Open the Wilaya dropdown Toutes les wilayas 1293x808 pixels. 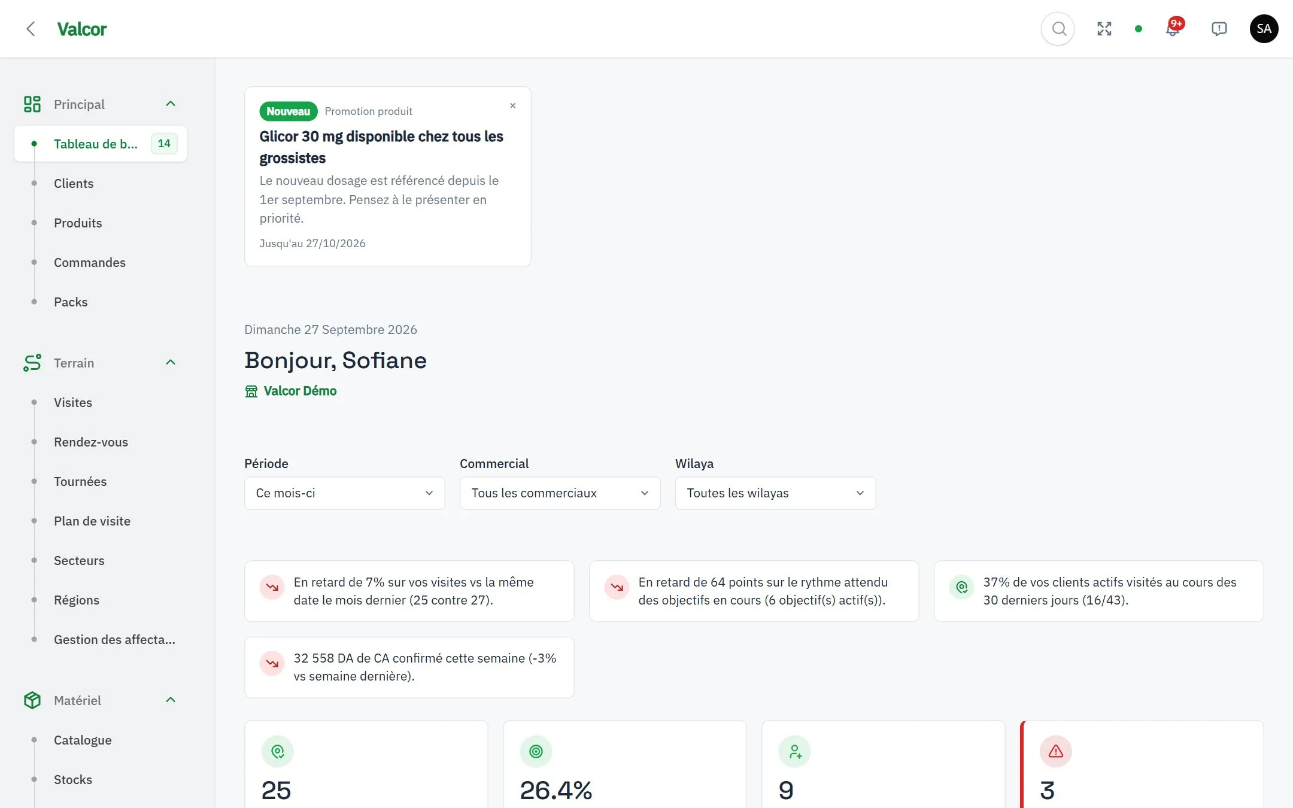(x=776, y=493)
